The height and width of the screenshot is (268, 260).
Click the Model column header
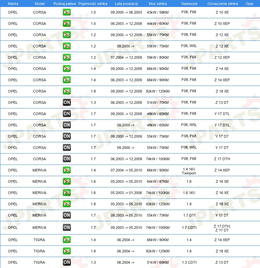40,4
